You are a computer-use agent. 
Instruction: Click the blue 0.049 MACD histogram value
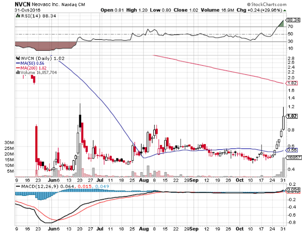102,187
